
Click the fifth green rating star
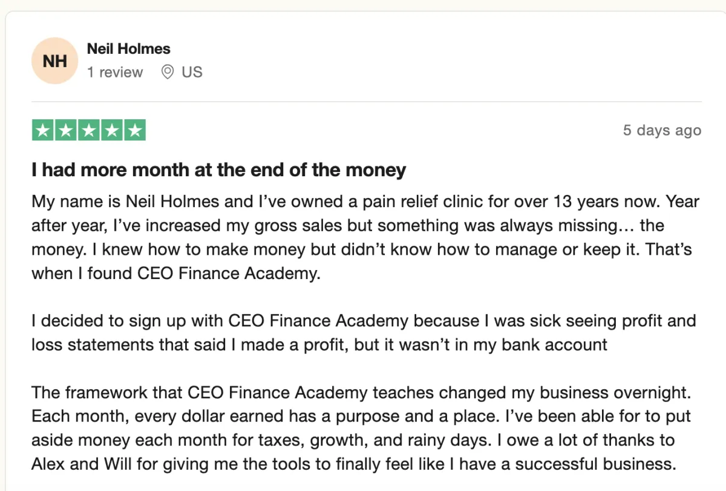(134, 130)
